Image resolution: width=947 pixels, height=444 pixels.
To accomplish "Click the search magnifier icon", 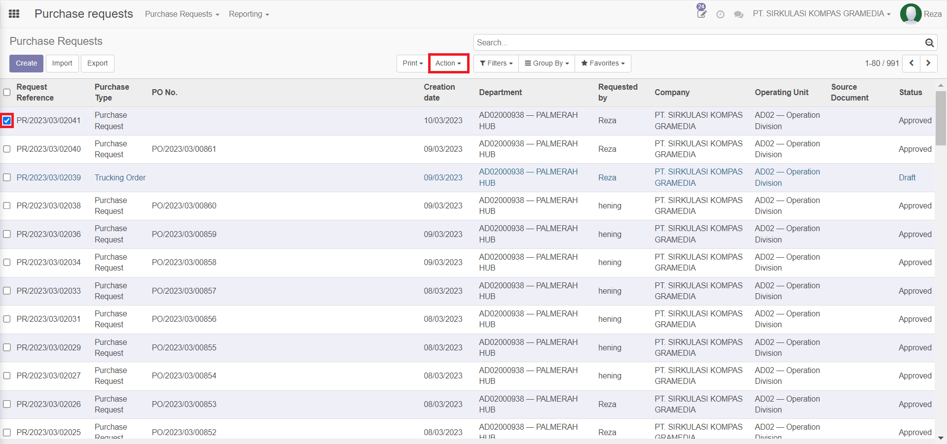I will click(x=929, y=43).
